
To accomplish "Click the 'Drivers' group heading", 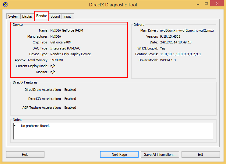I will [139, 25].
